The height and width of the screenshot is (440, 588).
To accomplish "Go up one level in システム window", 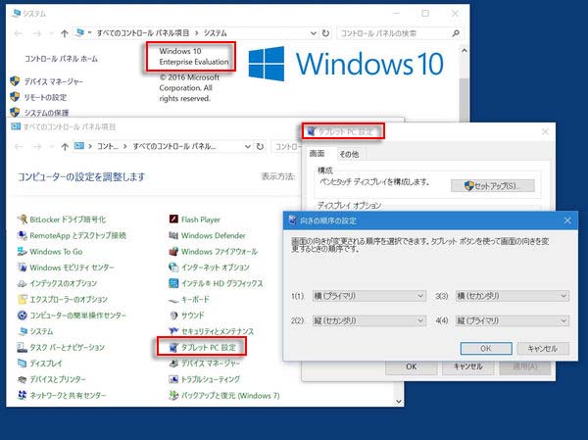I will 64,33.
